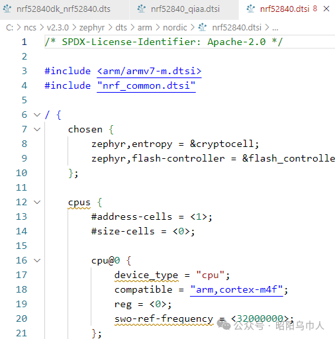Click the '&cryptocell' reference
Viewport: 335px width, 339px height.
click(222, 144)
